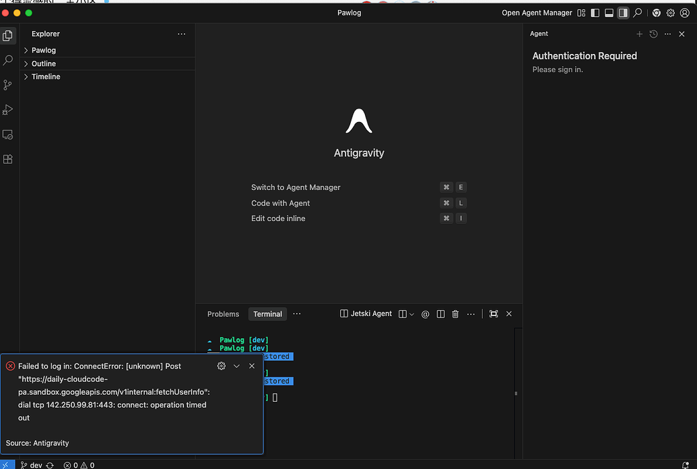Start a new Agent conversation with plus
This screenshot has height=469, width=697.
pyautogui.click(x=639, y=34)
